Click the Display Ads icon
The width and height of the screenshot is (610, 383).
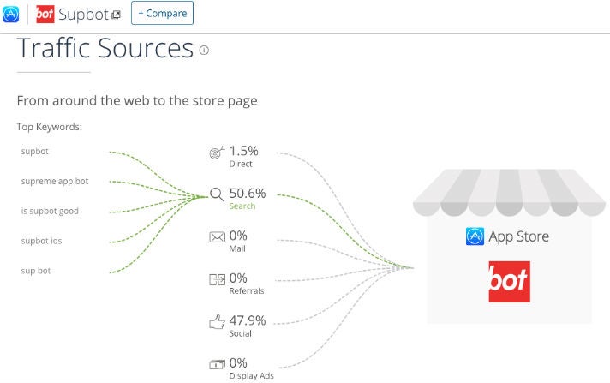218,364
